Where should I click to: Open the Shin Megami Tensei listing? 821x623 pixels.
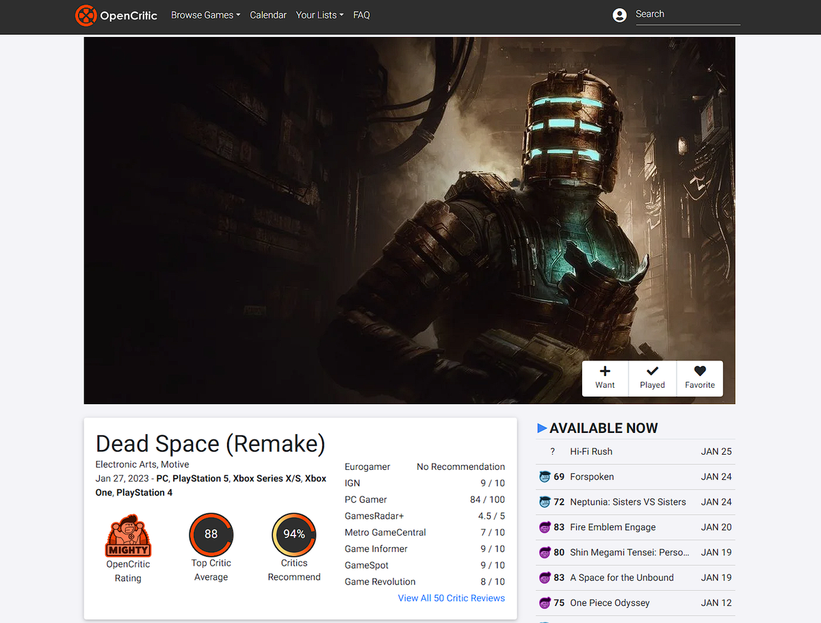pos(630,553)
